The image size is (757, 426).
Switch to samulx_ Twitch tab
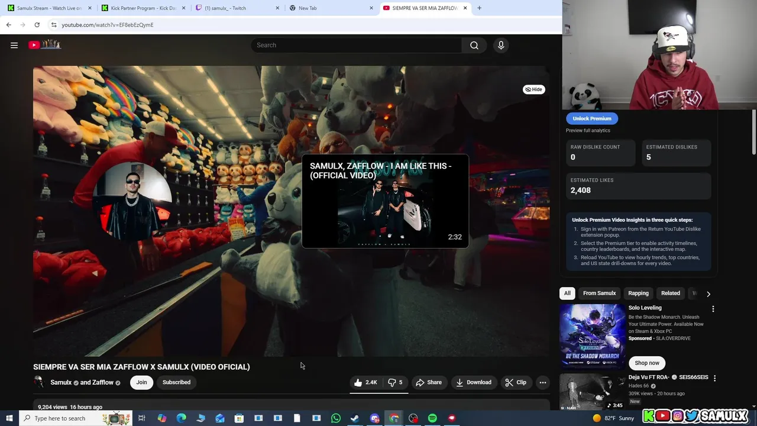237,8
